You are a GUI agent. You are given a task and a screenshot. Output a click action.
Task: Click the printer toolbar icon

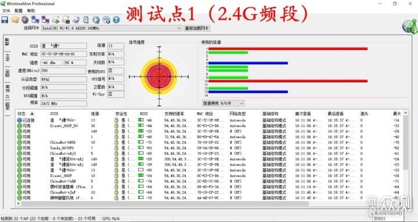(x=76, y=20)
